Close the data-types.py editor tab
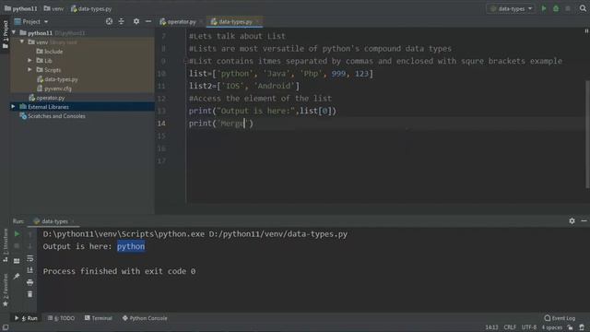Viewport: 590px width, 332px height. [x=257, y=22]
